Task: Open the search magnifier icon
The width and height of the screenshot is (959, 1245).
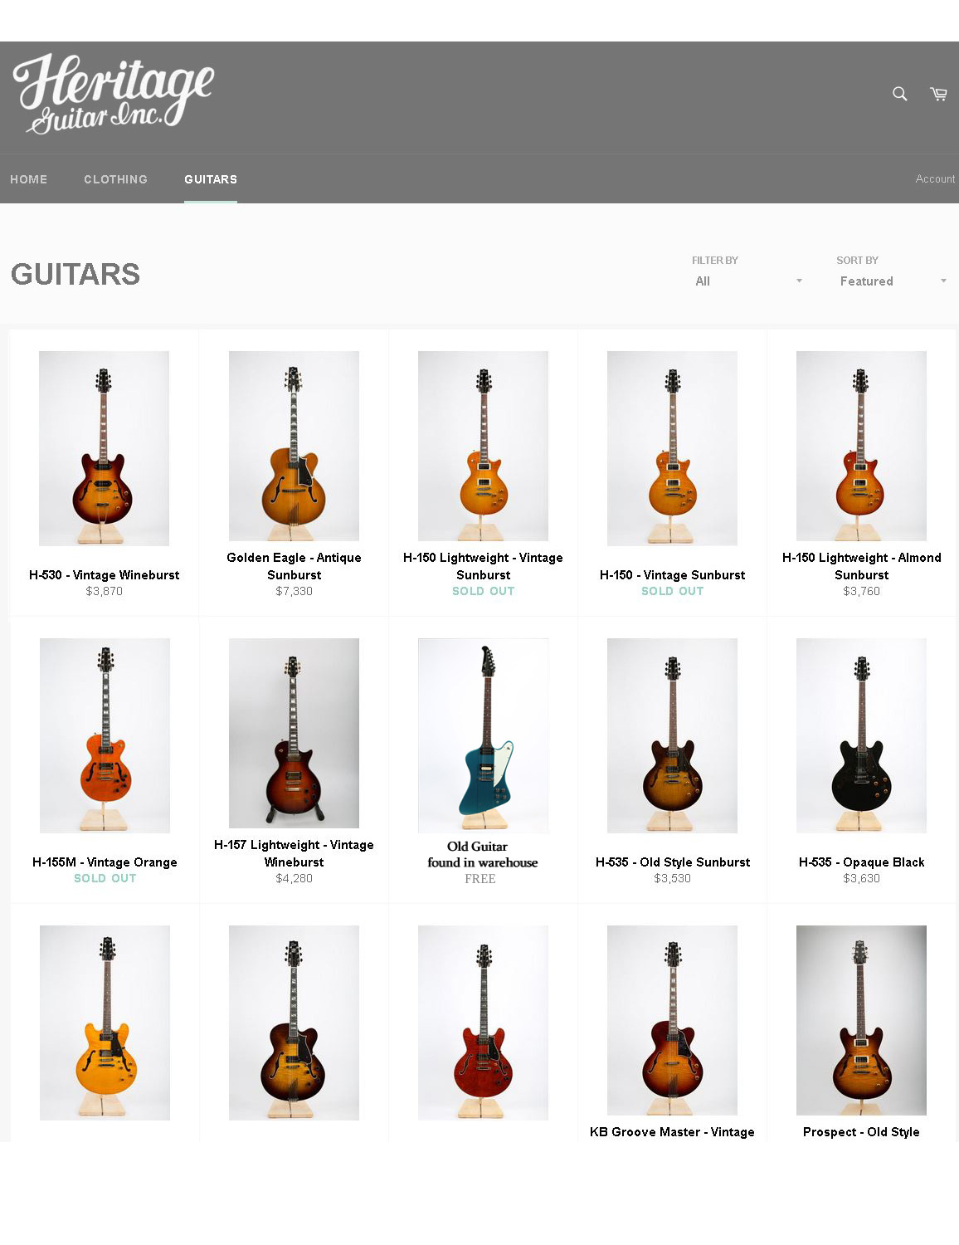Action: [899, 94]
